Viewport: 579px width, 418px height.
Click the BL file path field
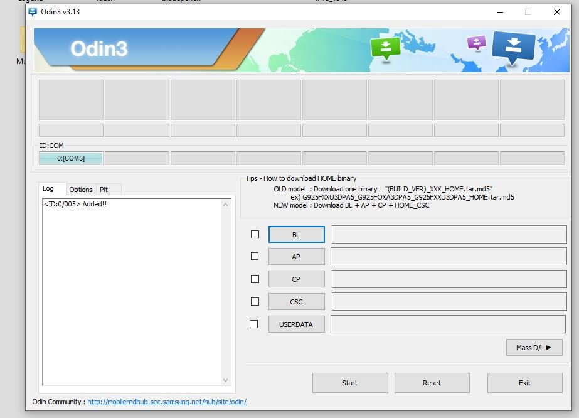(449, 234)
